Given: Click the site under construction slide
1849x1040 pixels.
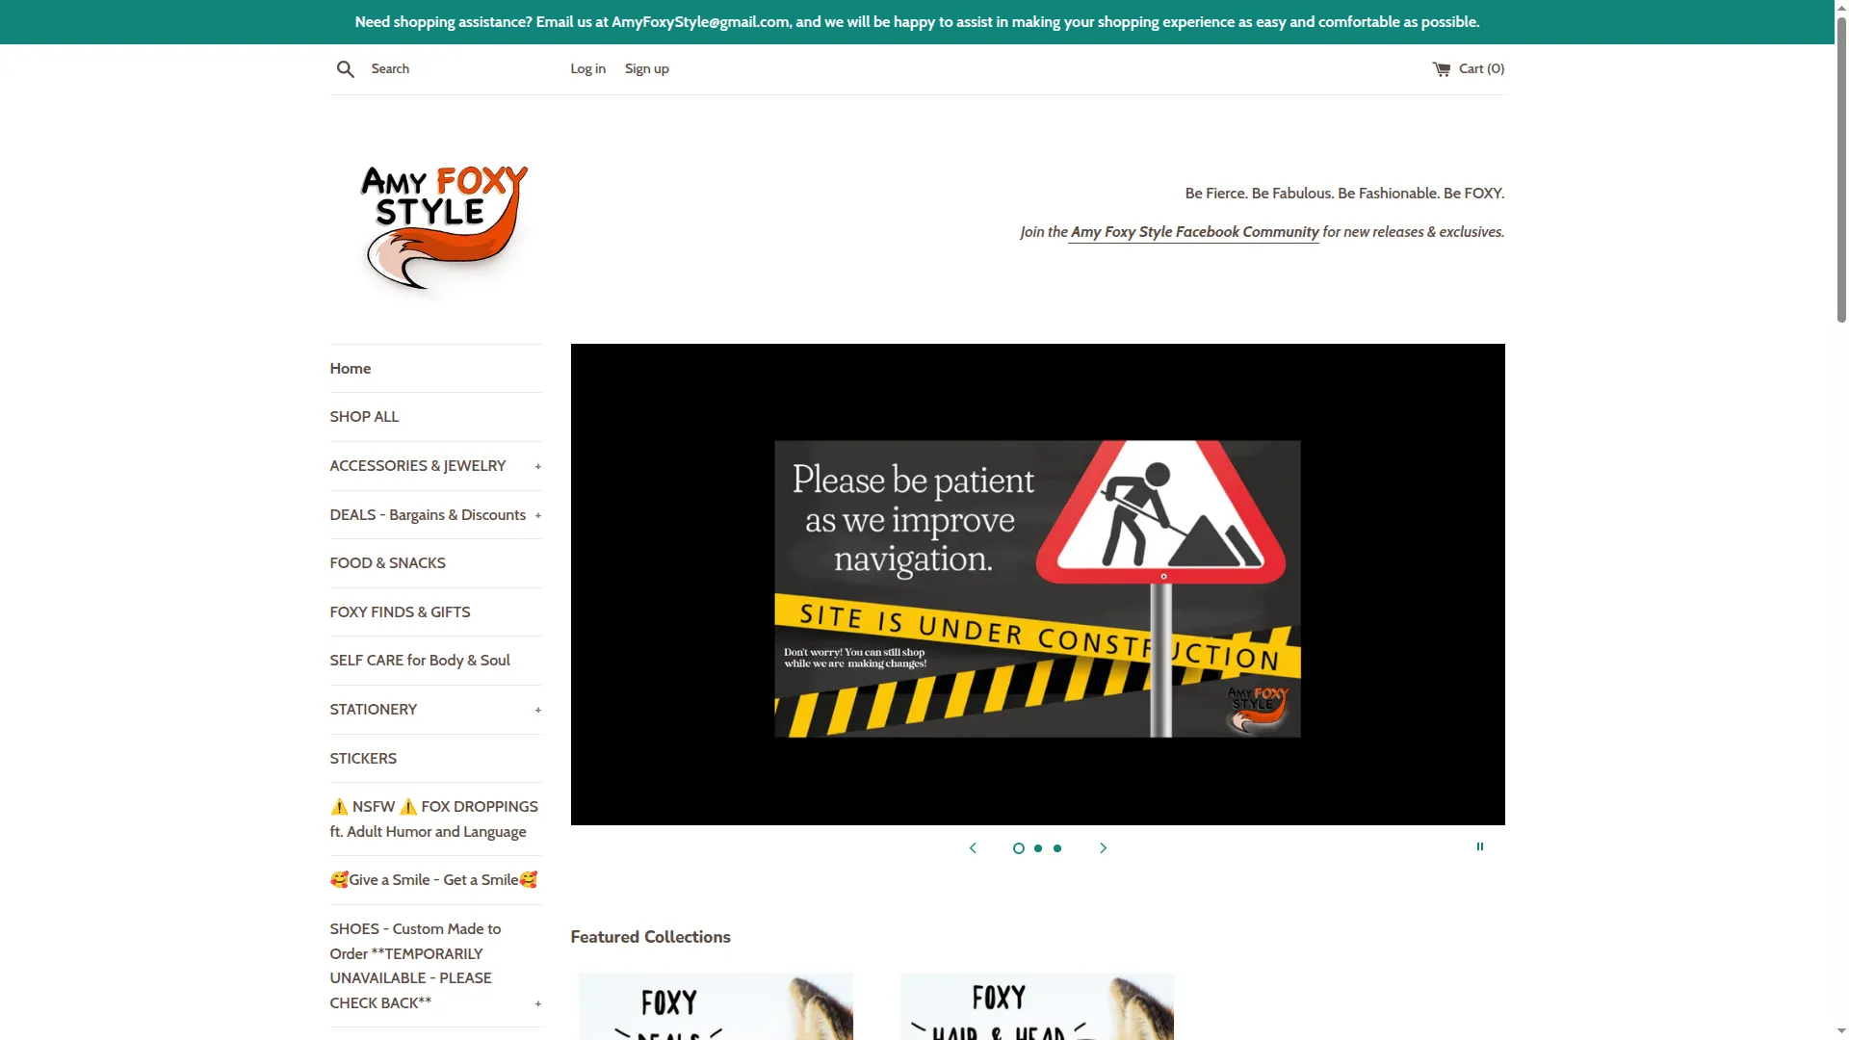Looking at the screenshot, I should coord(1037,585).
